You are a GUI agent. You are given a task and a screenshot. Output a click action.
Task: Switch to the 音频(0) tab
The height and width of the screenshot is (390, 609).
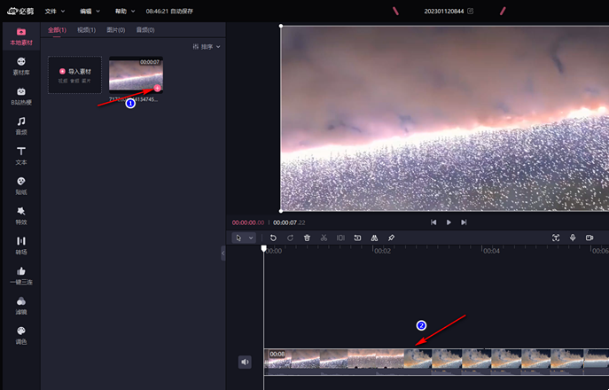(145, 30)
